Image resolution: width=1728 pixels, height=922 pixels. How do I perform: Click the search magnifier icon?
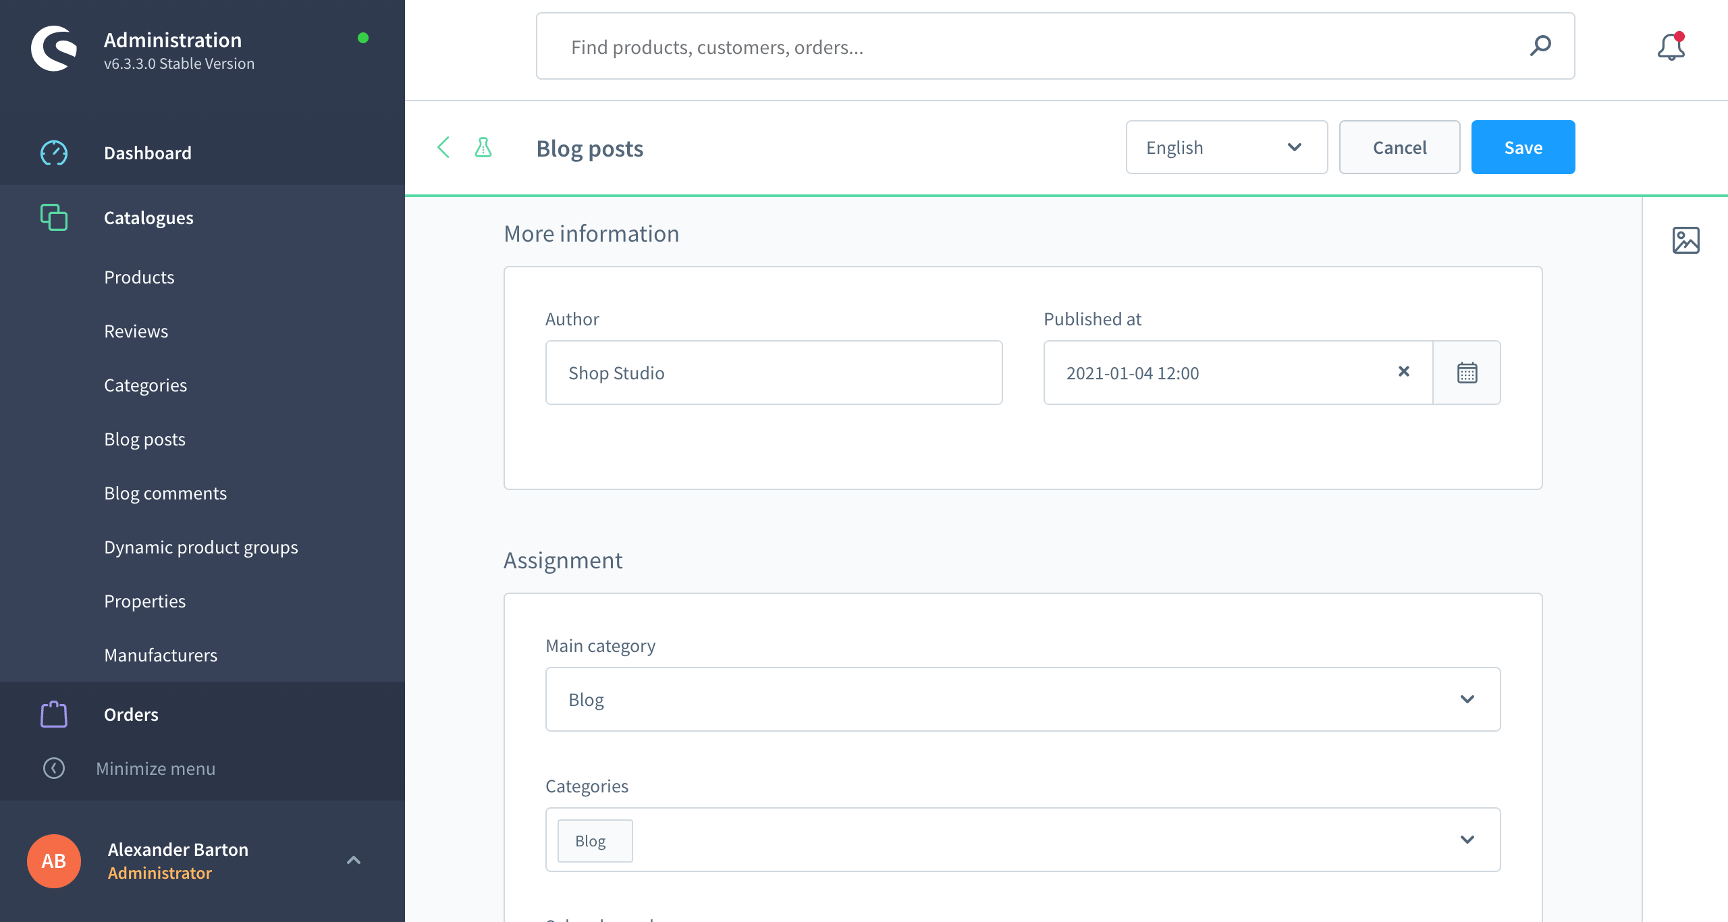click(x=1540, y=46)
